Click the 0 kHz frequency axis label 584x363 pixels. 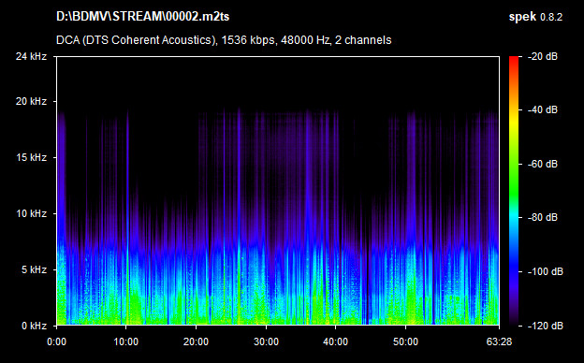pos(34,327)
